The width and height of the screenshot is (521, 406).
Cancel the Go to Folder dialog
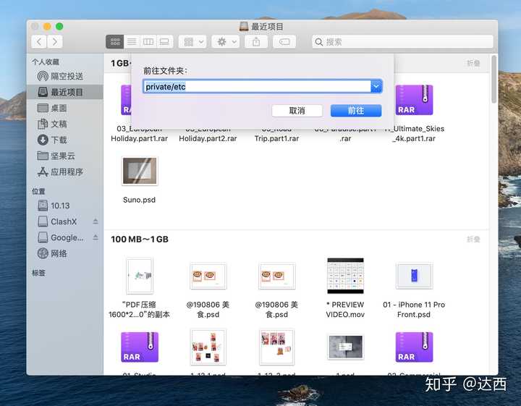297,111
